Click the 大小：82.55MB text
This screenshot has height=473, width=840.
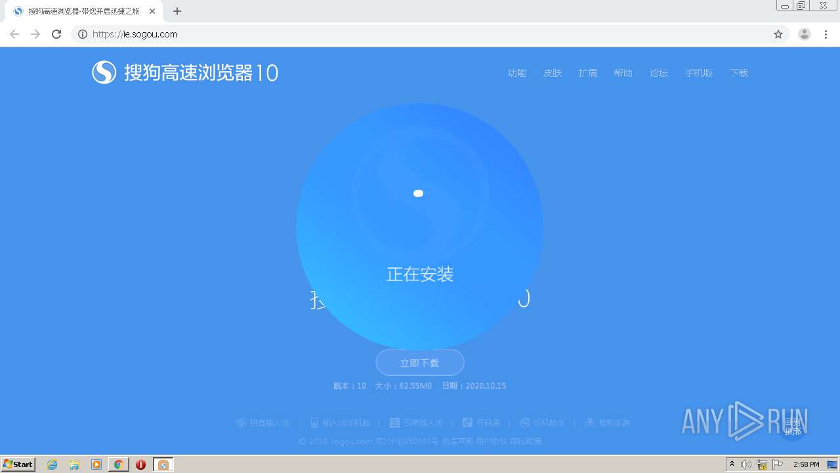404,386
